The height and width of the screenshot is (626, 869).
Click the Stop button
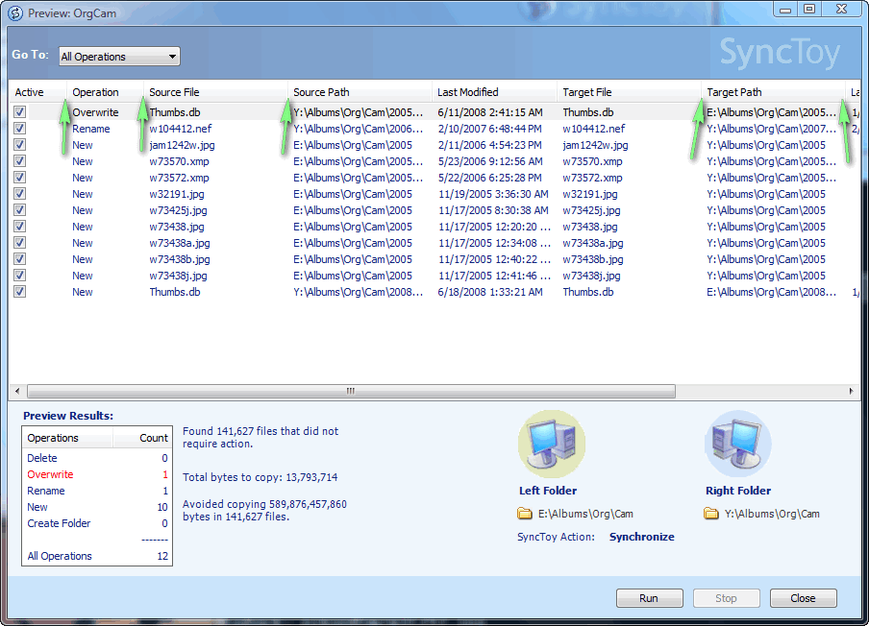pos(726,598)
